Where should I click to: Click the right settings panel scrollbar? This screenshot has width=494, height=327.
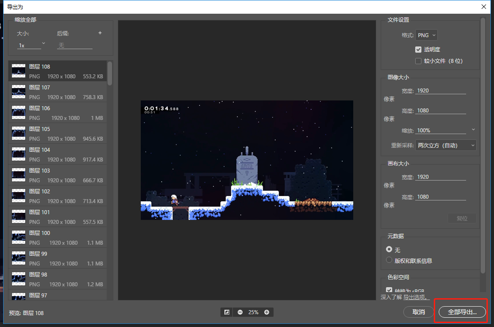coord(482,145)
